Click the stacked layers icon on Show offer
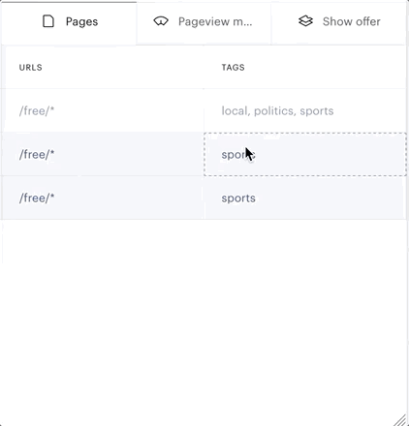 [x=305, y=21]
